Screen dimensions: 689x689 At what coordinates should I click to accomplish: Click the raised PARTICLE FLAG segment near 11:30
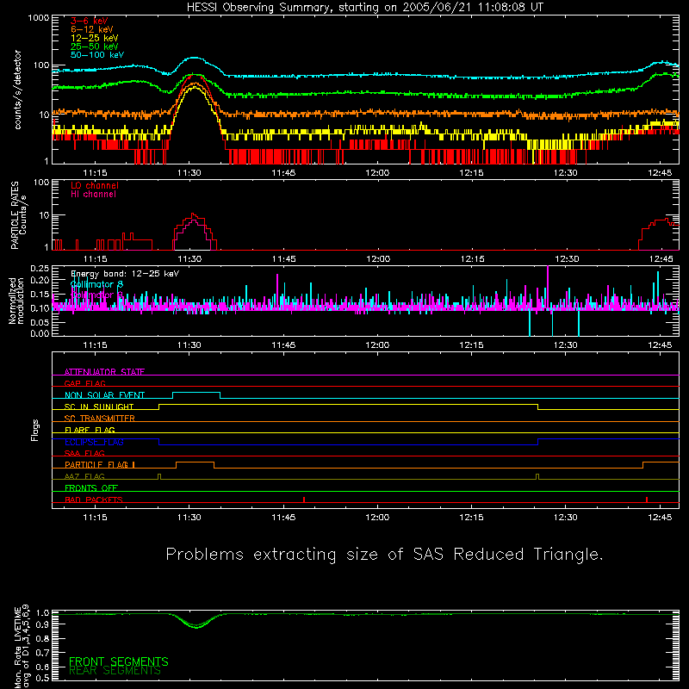tap(195, 462)
